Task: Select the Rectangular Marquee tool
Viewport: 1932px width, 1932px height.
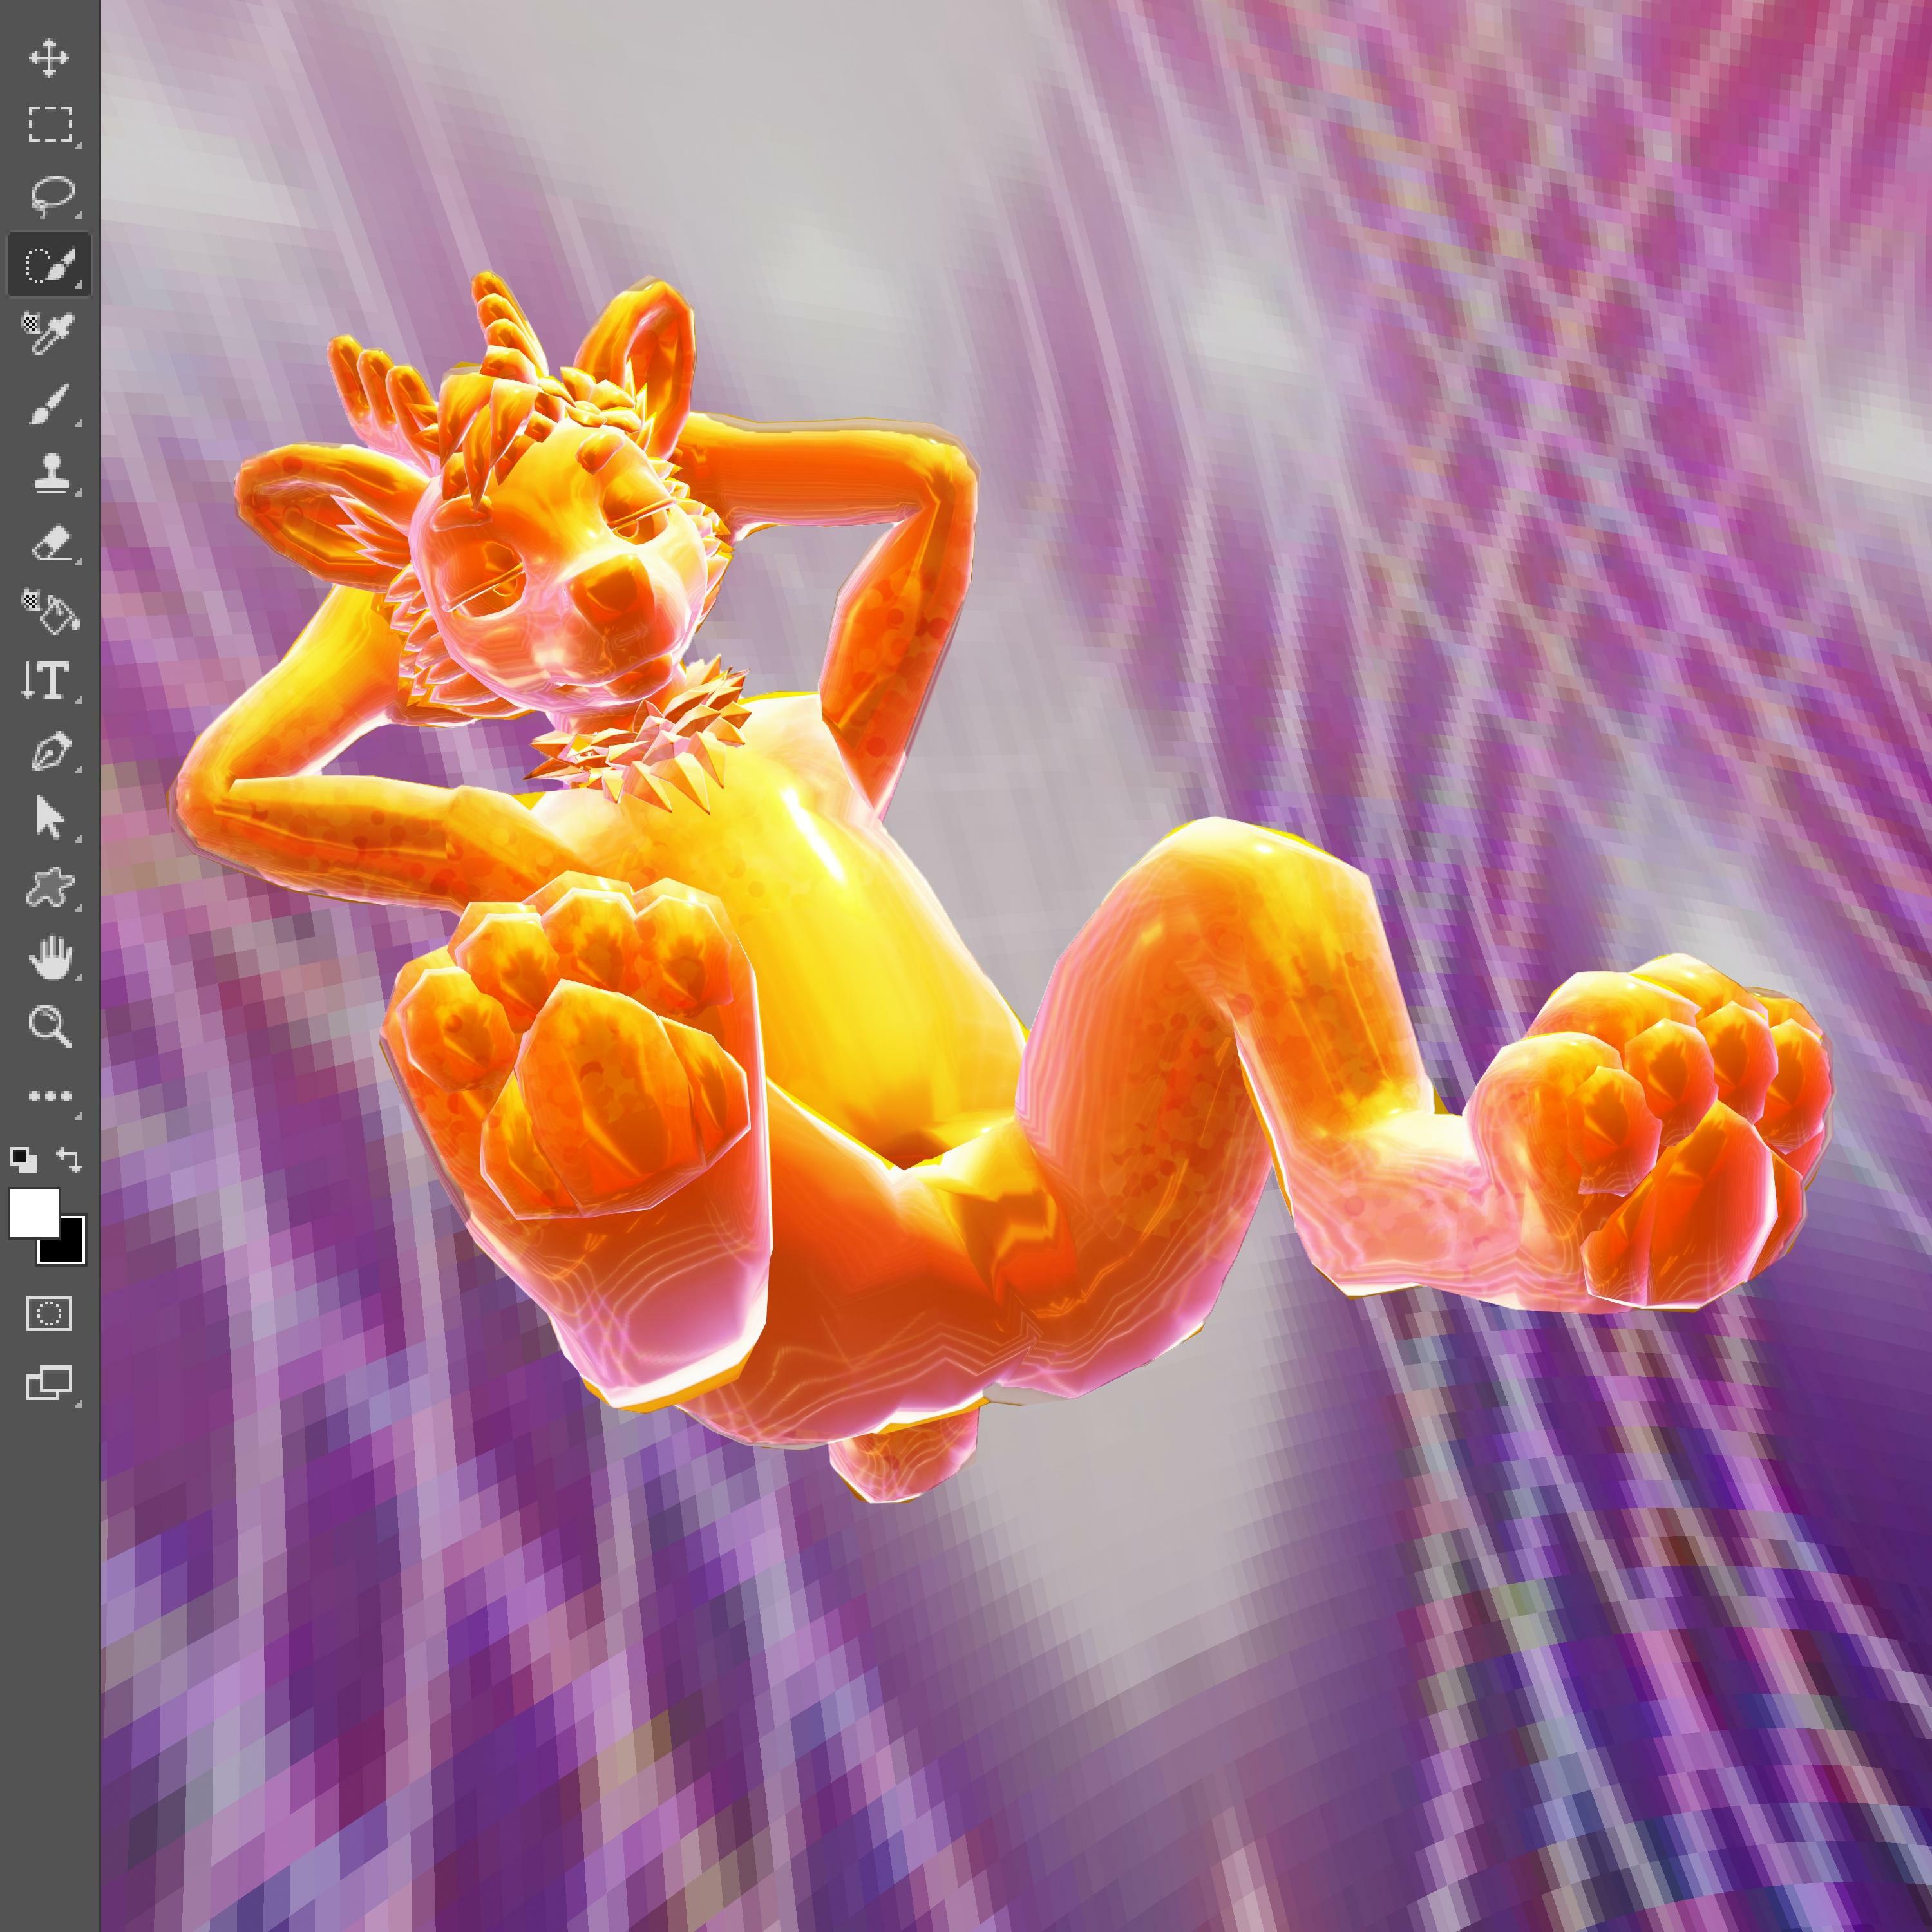Action: pos(48,125)
